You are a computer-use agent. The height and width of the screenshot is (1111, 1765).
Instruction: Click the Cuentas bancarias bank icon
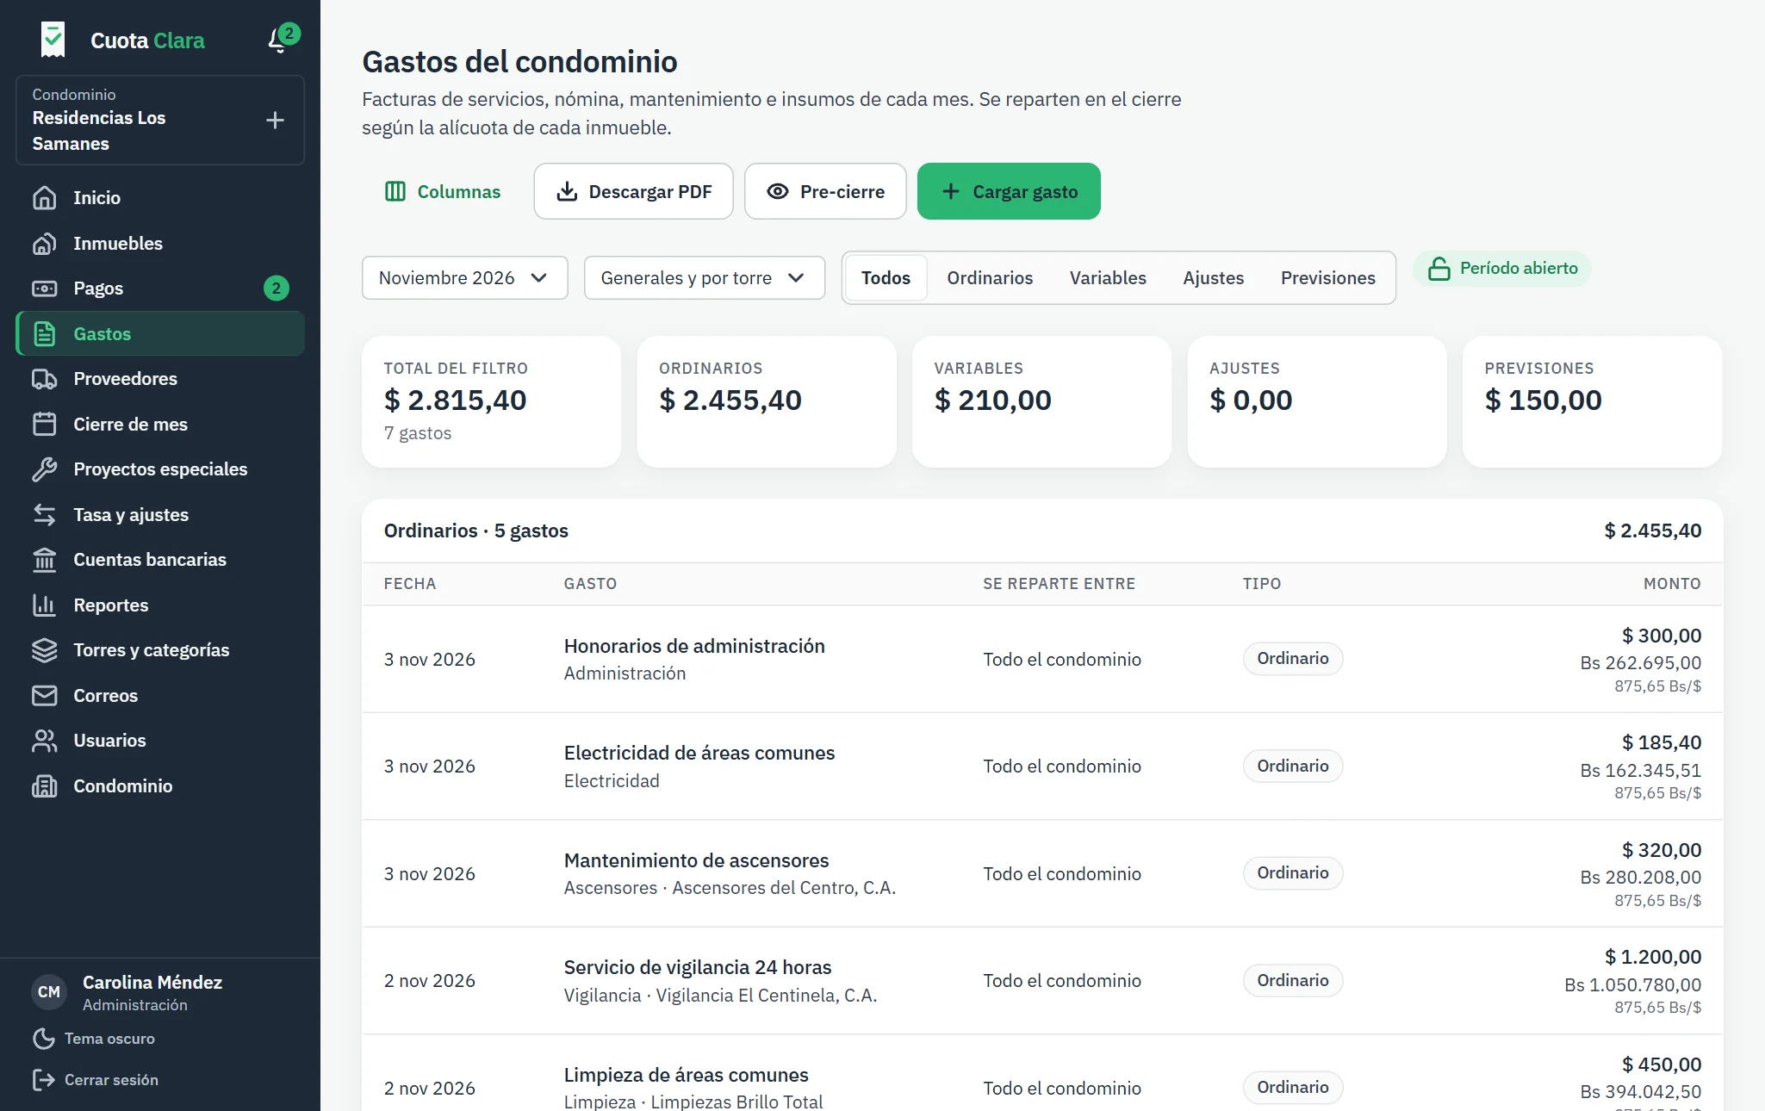[44, 560]
